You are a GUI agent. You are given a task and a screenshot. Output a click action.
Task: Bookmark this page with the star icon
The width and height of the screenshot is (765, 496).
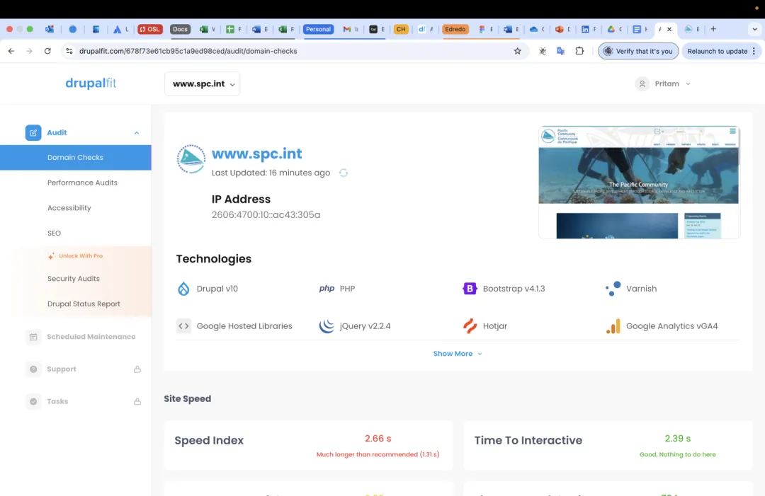point(517,51)
